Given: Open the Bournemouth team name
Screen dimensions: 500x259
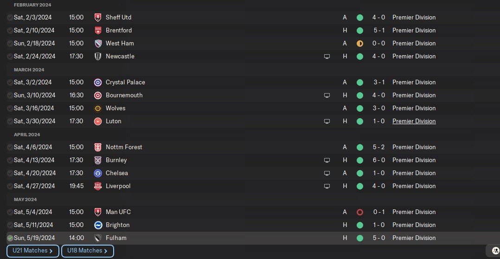Looking at the screenshot, I should pos(124,95).
